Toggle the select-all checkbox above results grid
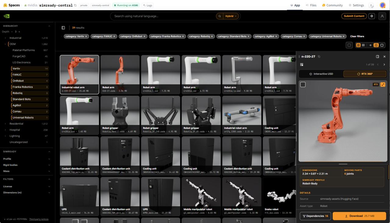The width and height of the screenshot is (390, 223). [349, 45]
